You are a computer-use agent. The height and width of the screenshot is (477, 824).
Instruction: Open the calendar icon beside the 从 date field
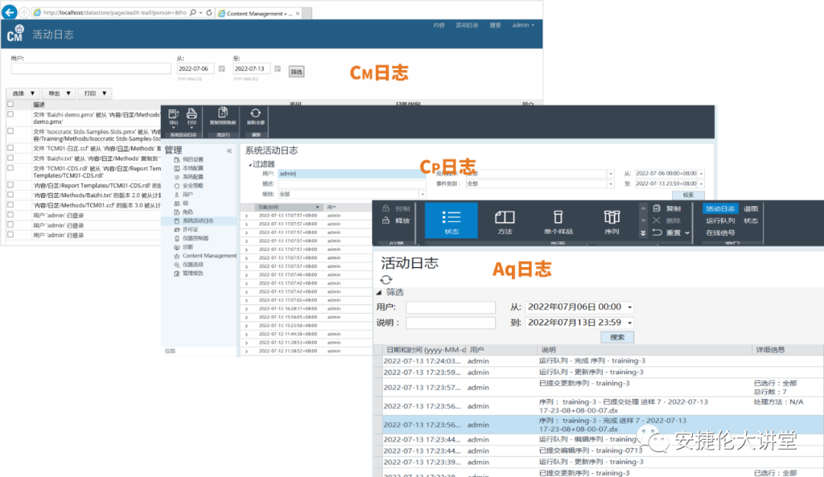[222, 69]
